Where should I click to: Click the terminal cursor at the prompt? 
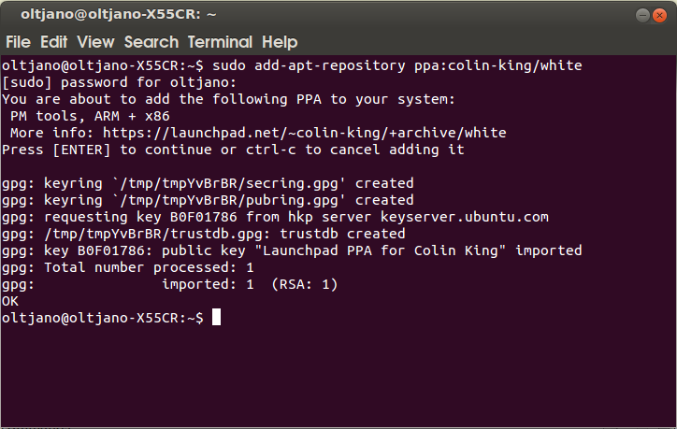click(x=216, y=317)
